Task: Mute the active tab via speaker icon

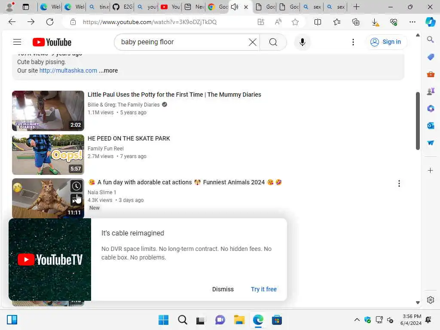Action: [x=235, y=7]
